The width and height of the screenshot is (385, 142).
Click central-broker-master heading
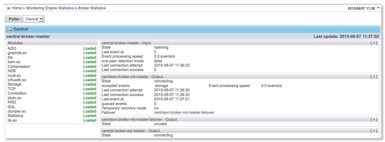click(x=28, y=37)
